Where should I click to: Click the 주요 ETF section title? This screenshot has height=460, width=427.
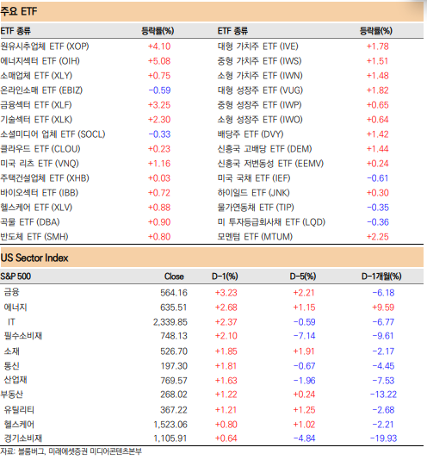[19, 11]
